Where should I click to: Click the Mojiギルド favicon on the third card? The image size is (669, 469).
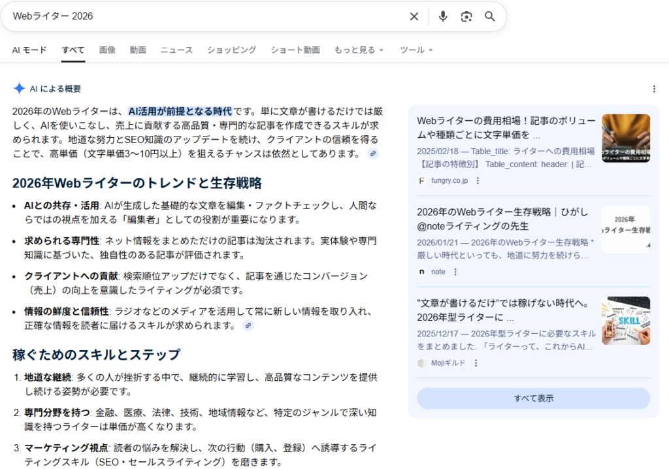pos(421,364)
